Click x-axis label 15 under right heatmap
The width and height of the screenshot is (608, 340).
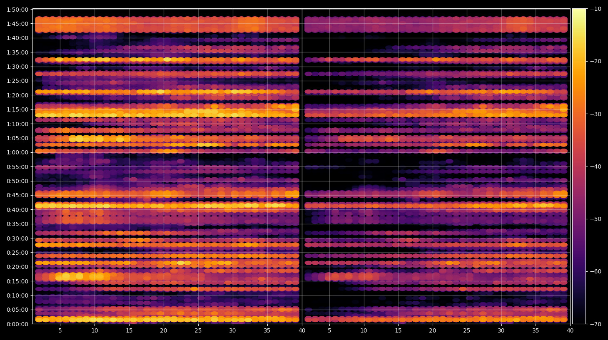pos(398,331)
